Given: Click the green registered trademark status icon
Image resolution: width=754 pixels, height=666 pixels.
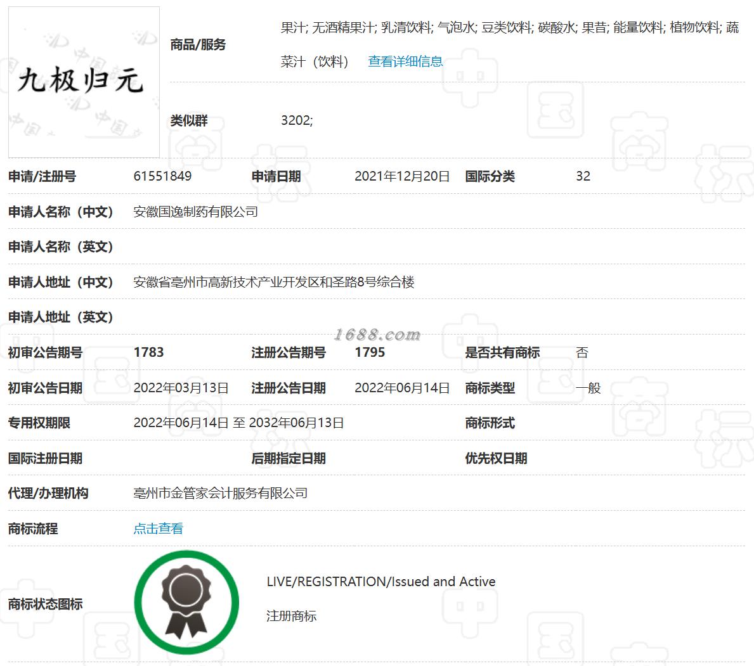Looking at the screenshot, I should tap(186, 602).
